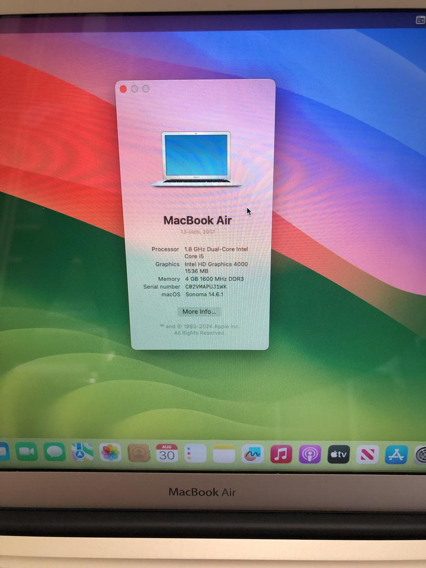Click the "Graphics" label
The height and width of the screenshot is (568, 426).
167,264
